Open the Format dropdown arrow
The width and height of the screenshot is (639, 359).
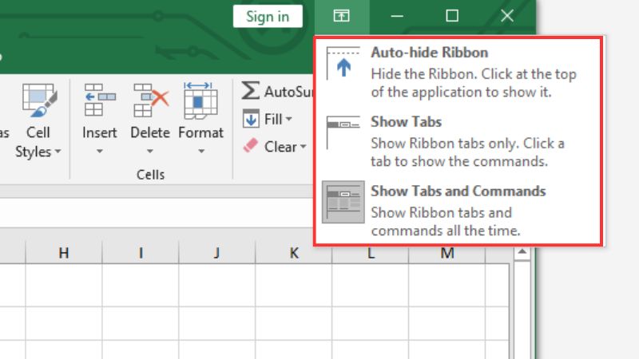pyautogui.click(x=200, y=150)
